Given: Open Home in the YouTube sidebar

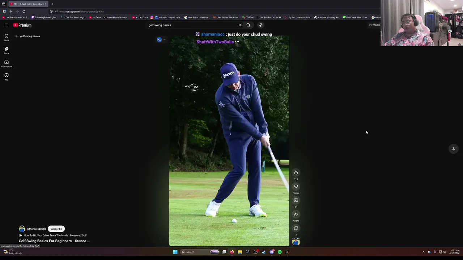Looking at the screenshot, I should click(7, 37).
